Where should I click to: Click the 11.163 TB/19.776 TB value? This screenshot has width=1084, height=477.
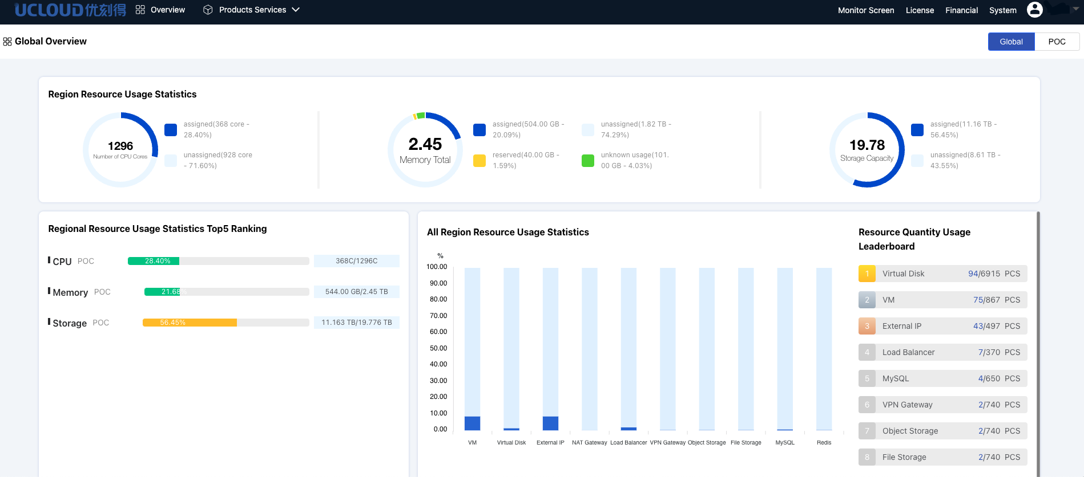[357, 323]
